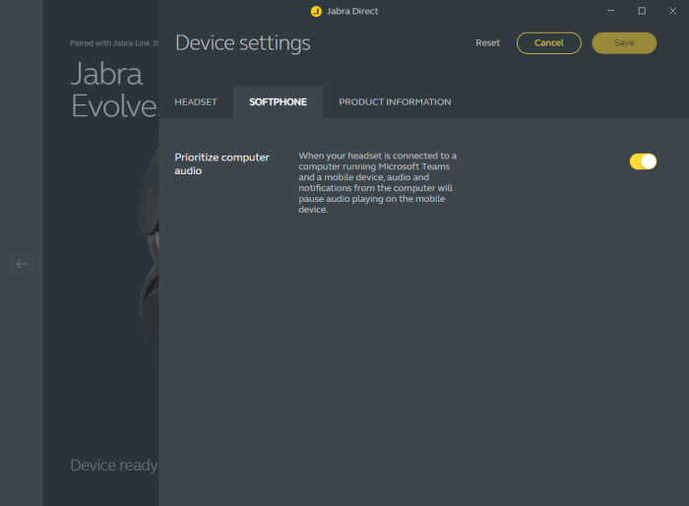Viewport: 689px width, 506px height.
Task: Click the 'Device settings' heading
Action: coord(242,43)
